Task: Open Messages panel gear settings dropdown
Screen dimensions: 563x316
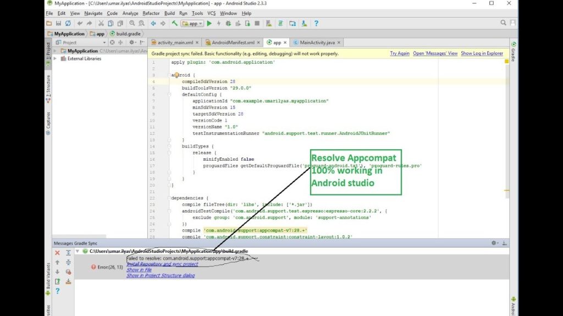Action: coord(494,243)
